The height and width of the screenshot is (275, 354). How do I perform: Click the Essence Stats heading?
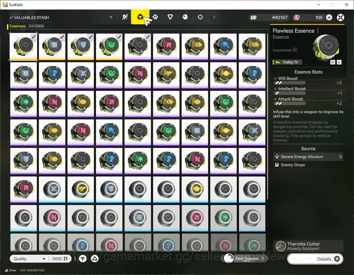click(x=308, y=72)
